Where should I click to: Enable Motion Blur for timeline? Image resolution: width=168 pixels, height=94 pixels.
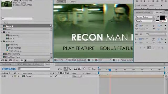(84, 69)
